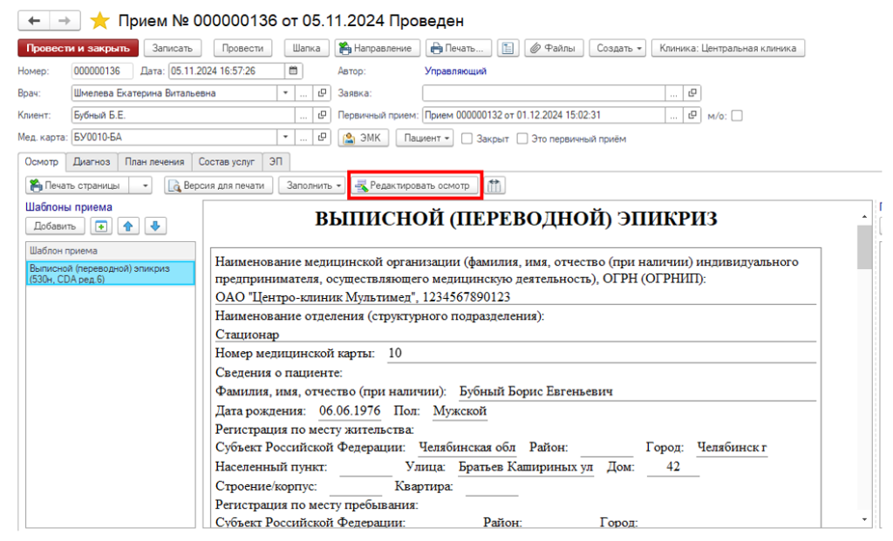
Task: Open the План лечения tab
Action: 155,162
